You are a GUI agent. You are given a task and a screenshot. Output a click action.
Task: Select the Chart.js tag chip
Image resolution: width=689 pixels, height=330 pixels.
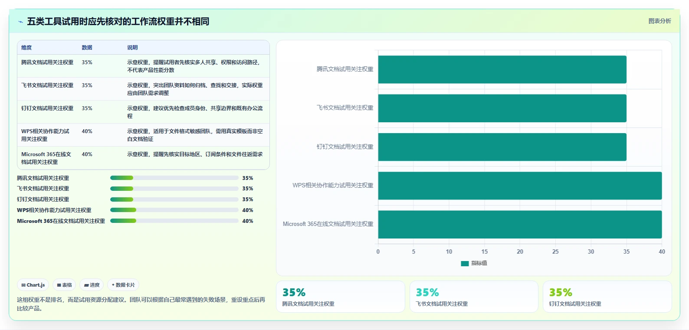pos(33,285)
